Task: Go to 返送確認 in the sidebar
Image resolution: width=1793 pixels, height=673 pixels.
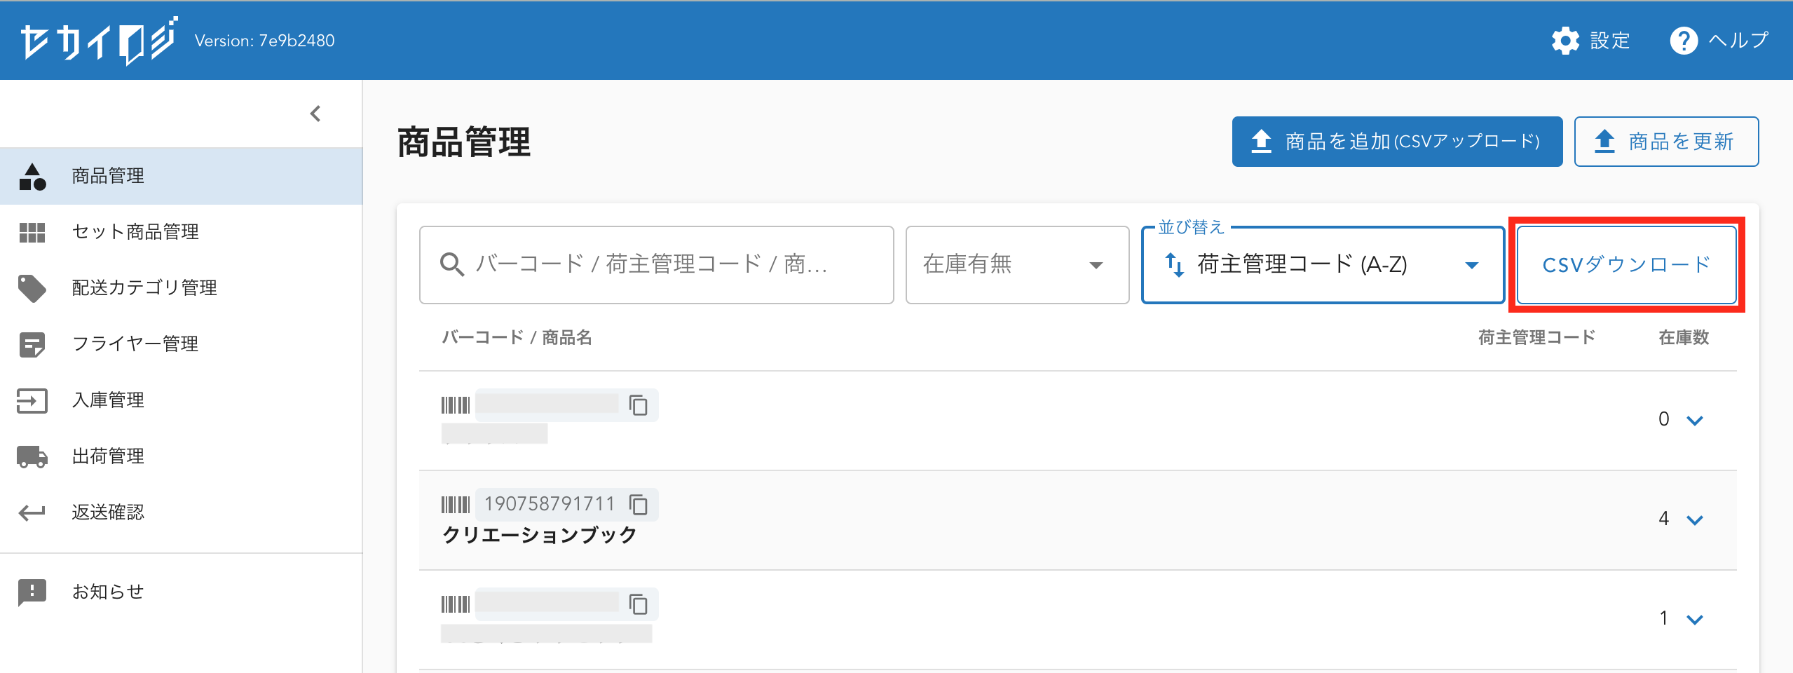Action: point(108,512)
